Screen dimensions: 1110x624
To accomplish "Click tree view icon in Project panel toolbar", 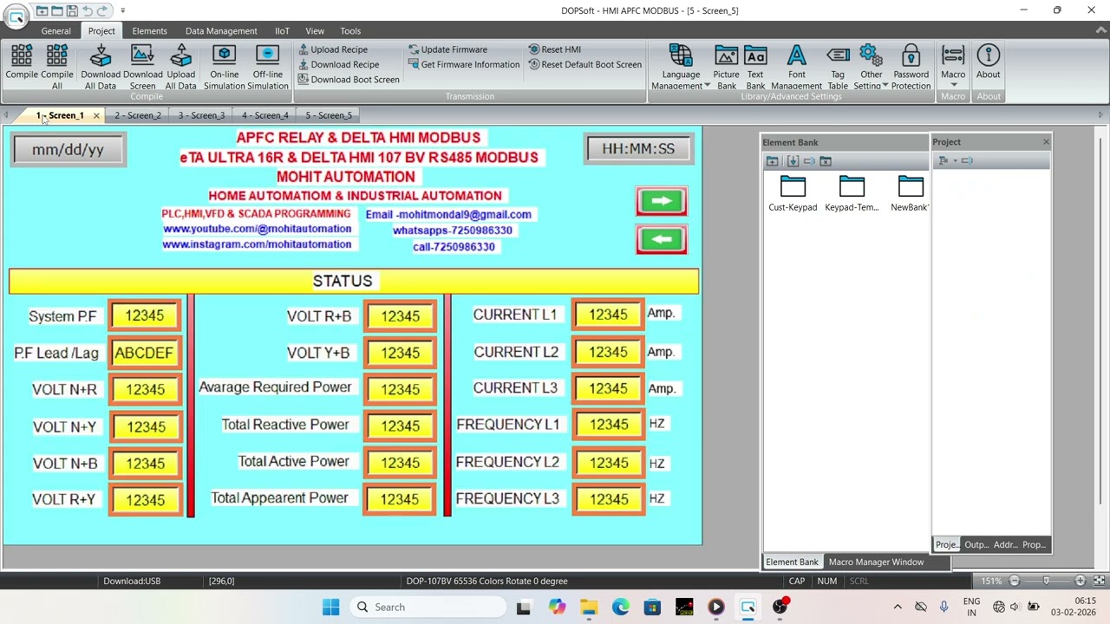I will (943, 160).
